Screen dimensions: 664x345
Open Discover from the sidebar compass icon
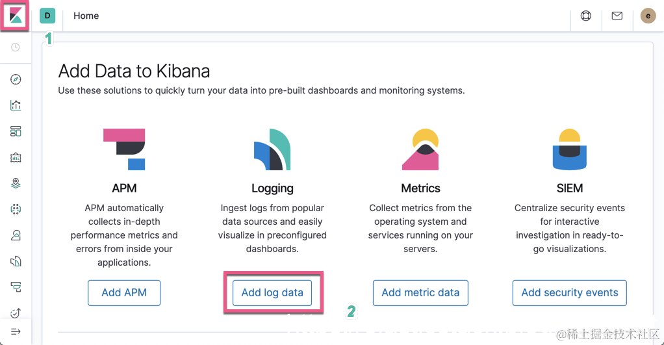point(16,79)
